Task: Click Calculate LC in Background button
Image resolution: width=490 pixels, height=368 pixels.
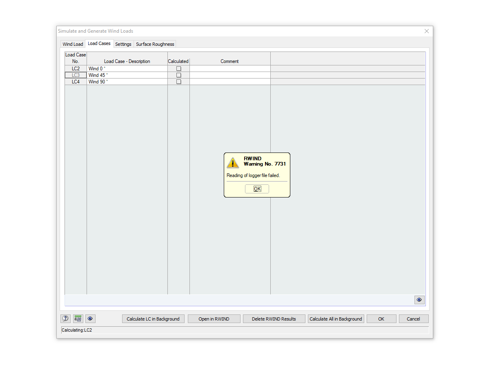Action: pos(153,319)
